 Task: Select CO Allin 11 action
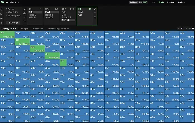(32, 18)
